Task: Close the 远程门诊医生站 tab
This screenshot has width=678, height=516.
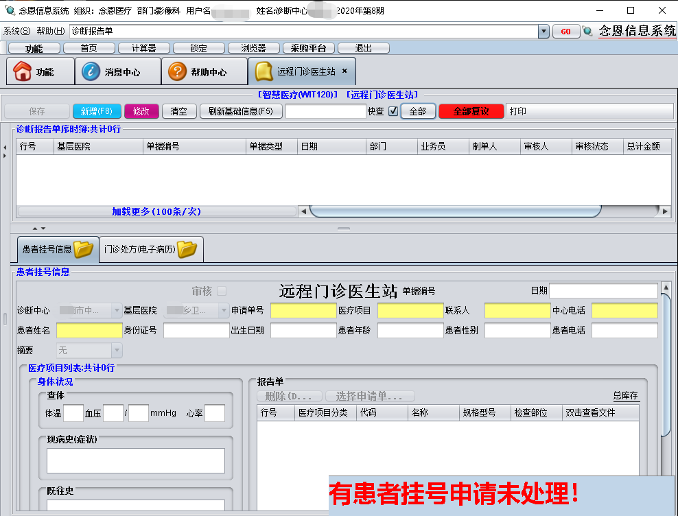Action: [344, 71]
